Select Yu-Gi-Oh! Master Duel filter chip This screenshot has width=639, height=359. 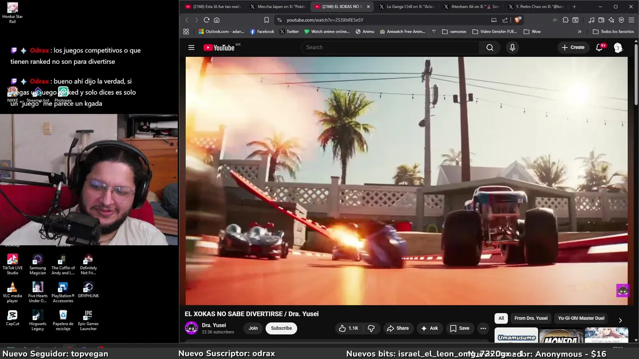(x=581, y=318)
